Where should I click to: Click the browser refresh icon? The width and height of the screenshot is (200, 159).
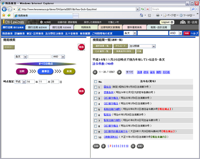coord(142,9)
